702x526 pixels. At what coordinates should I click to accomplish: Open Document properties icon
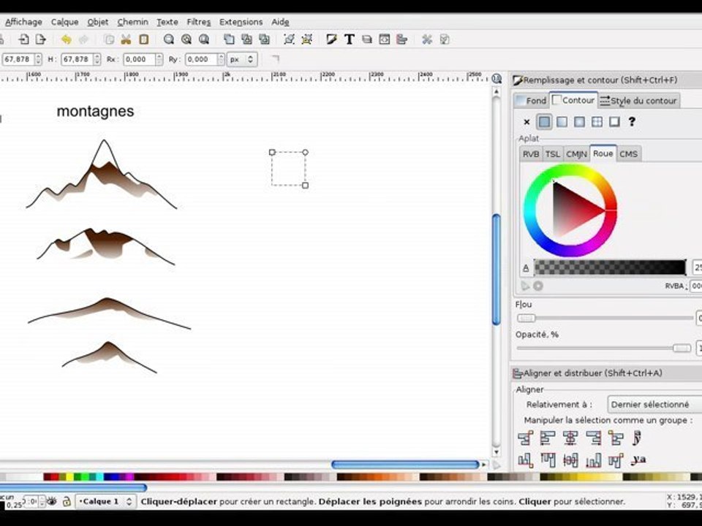pyautogui.click(x=444, y=39)
